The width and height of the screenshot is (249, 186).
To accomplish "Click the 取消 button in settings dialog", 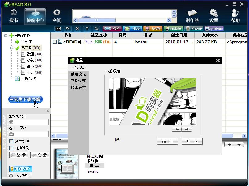I will [192, 142].
